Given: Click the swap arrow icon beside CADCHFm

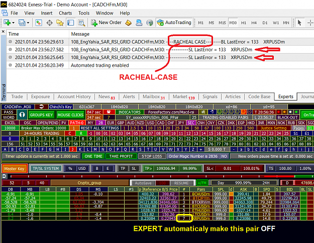Looking at the screenshot, I should [41, 107].
